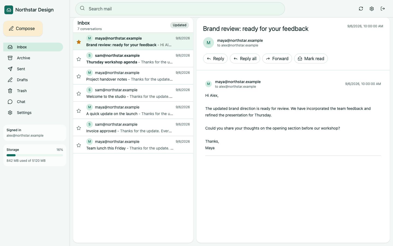Click small M avatar in message body
The width and height of the screenshot is (393, 246).
click(x=209, y=84)
